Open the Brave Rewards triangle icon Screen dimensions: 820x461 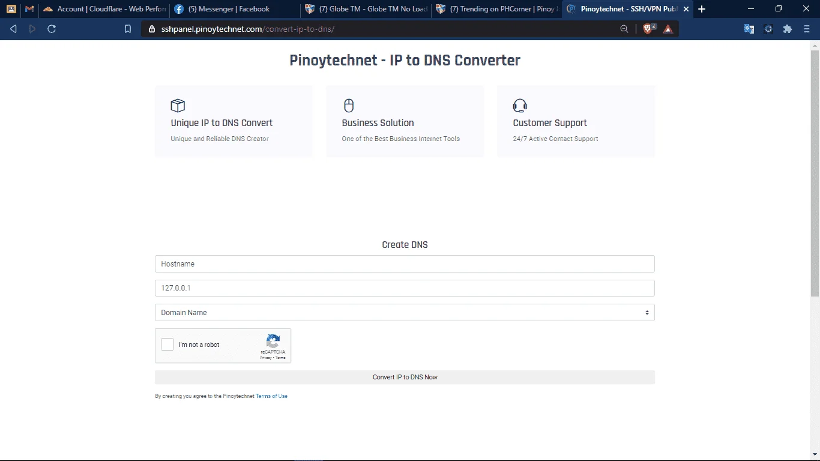[x=668, y=29]
